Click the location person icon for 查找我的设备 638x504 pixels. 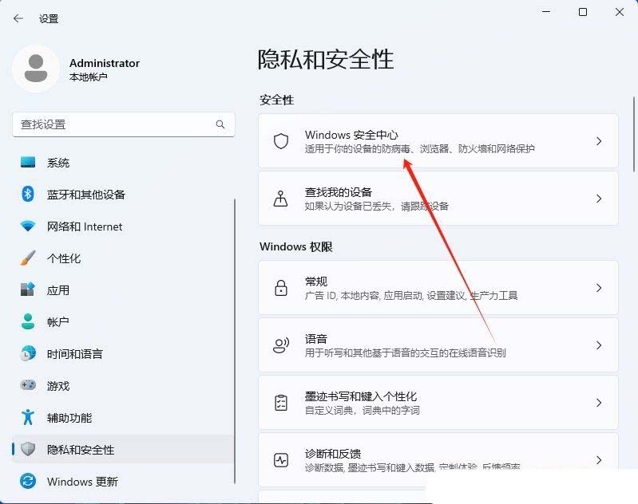pyautogui.click(x=281, y=199)
